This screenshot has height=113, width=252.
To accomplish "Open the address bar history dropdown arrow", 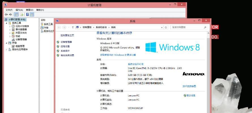I will (162, 27).
